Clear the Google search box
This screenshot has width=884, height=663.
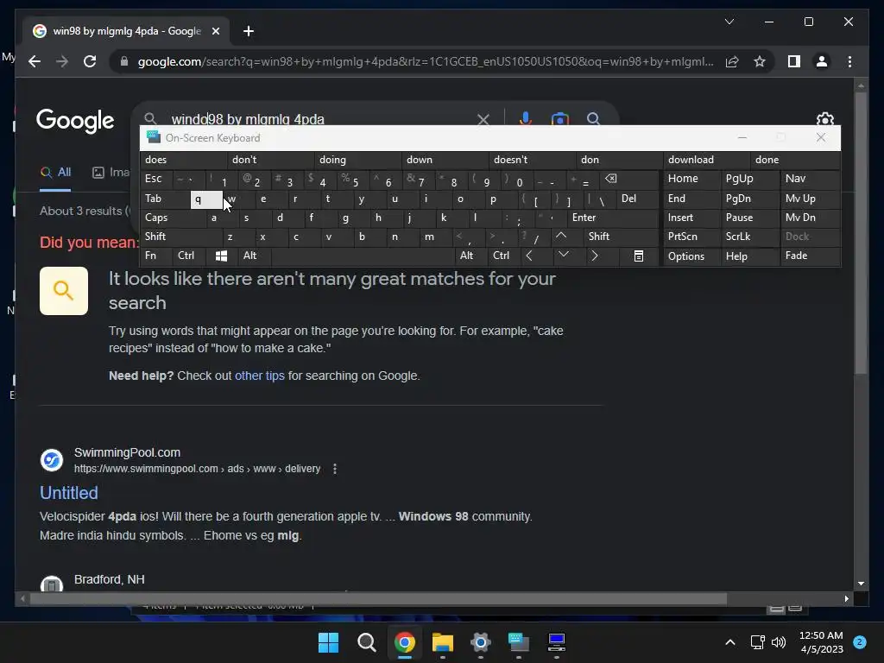click(x=483, y=119)
